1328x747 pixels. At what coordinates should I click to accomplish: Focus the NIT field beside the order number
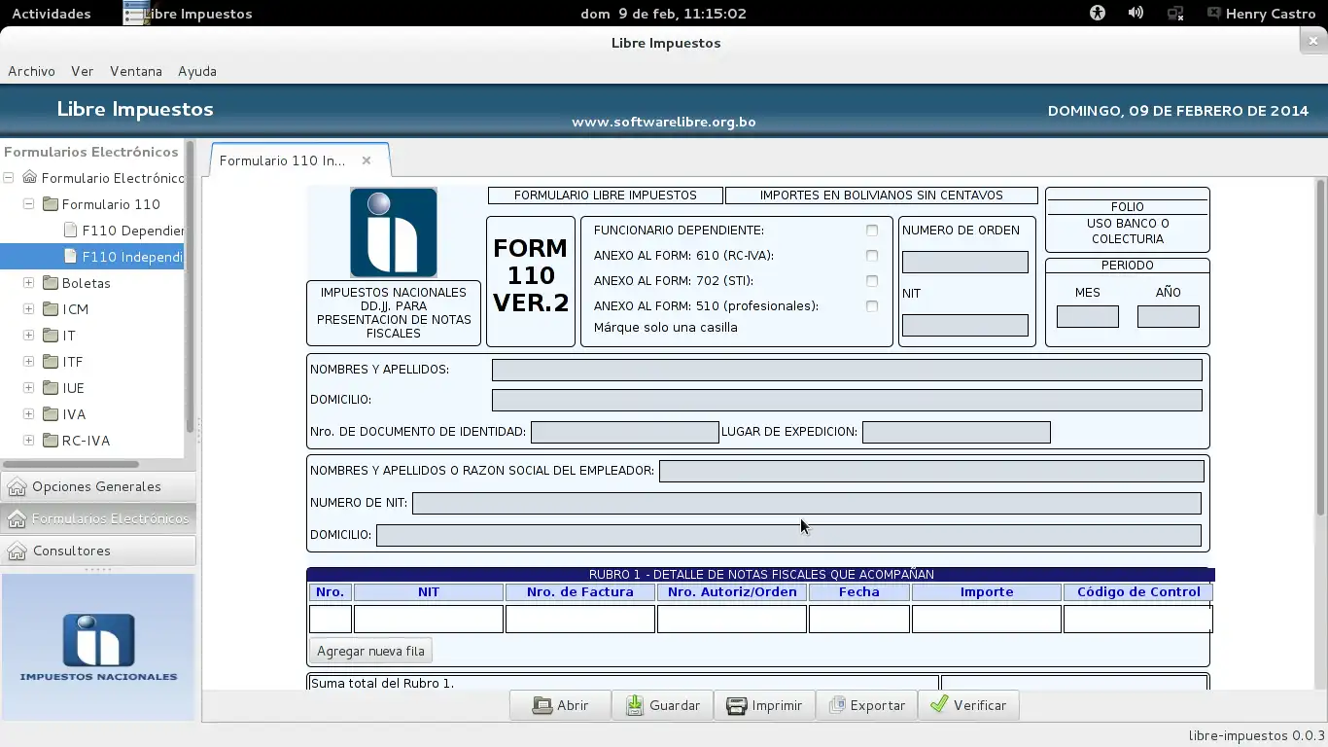[x=964, y=325]
